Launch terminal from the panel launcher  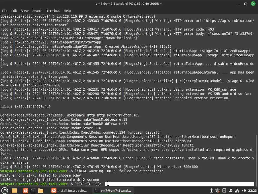click(x=33, y=190)
